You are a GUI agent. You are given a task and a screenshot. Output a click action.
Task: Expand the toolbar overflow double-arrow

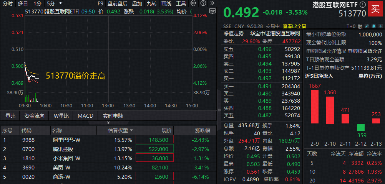point(212,3)
